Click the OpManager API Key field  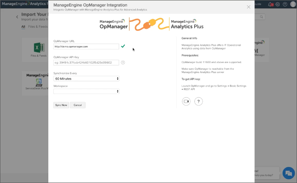pos(86,63)
